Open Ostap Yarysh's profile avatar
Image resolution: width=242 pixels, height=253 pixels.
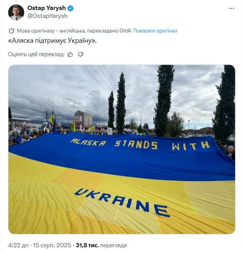pyautogui.click(x=16, y=13)
